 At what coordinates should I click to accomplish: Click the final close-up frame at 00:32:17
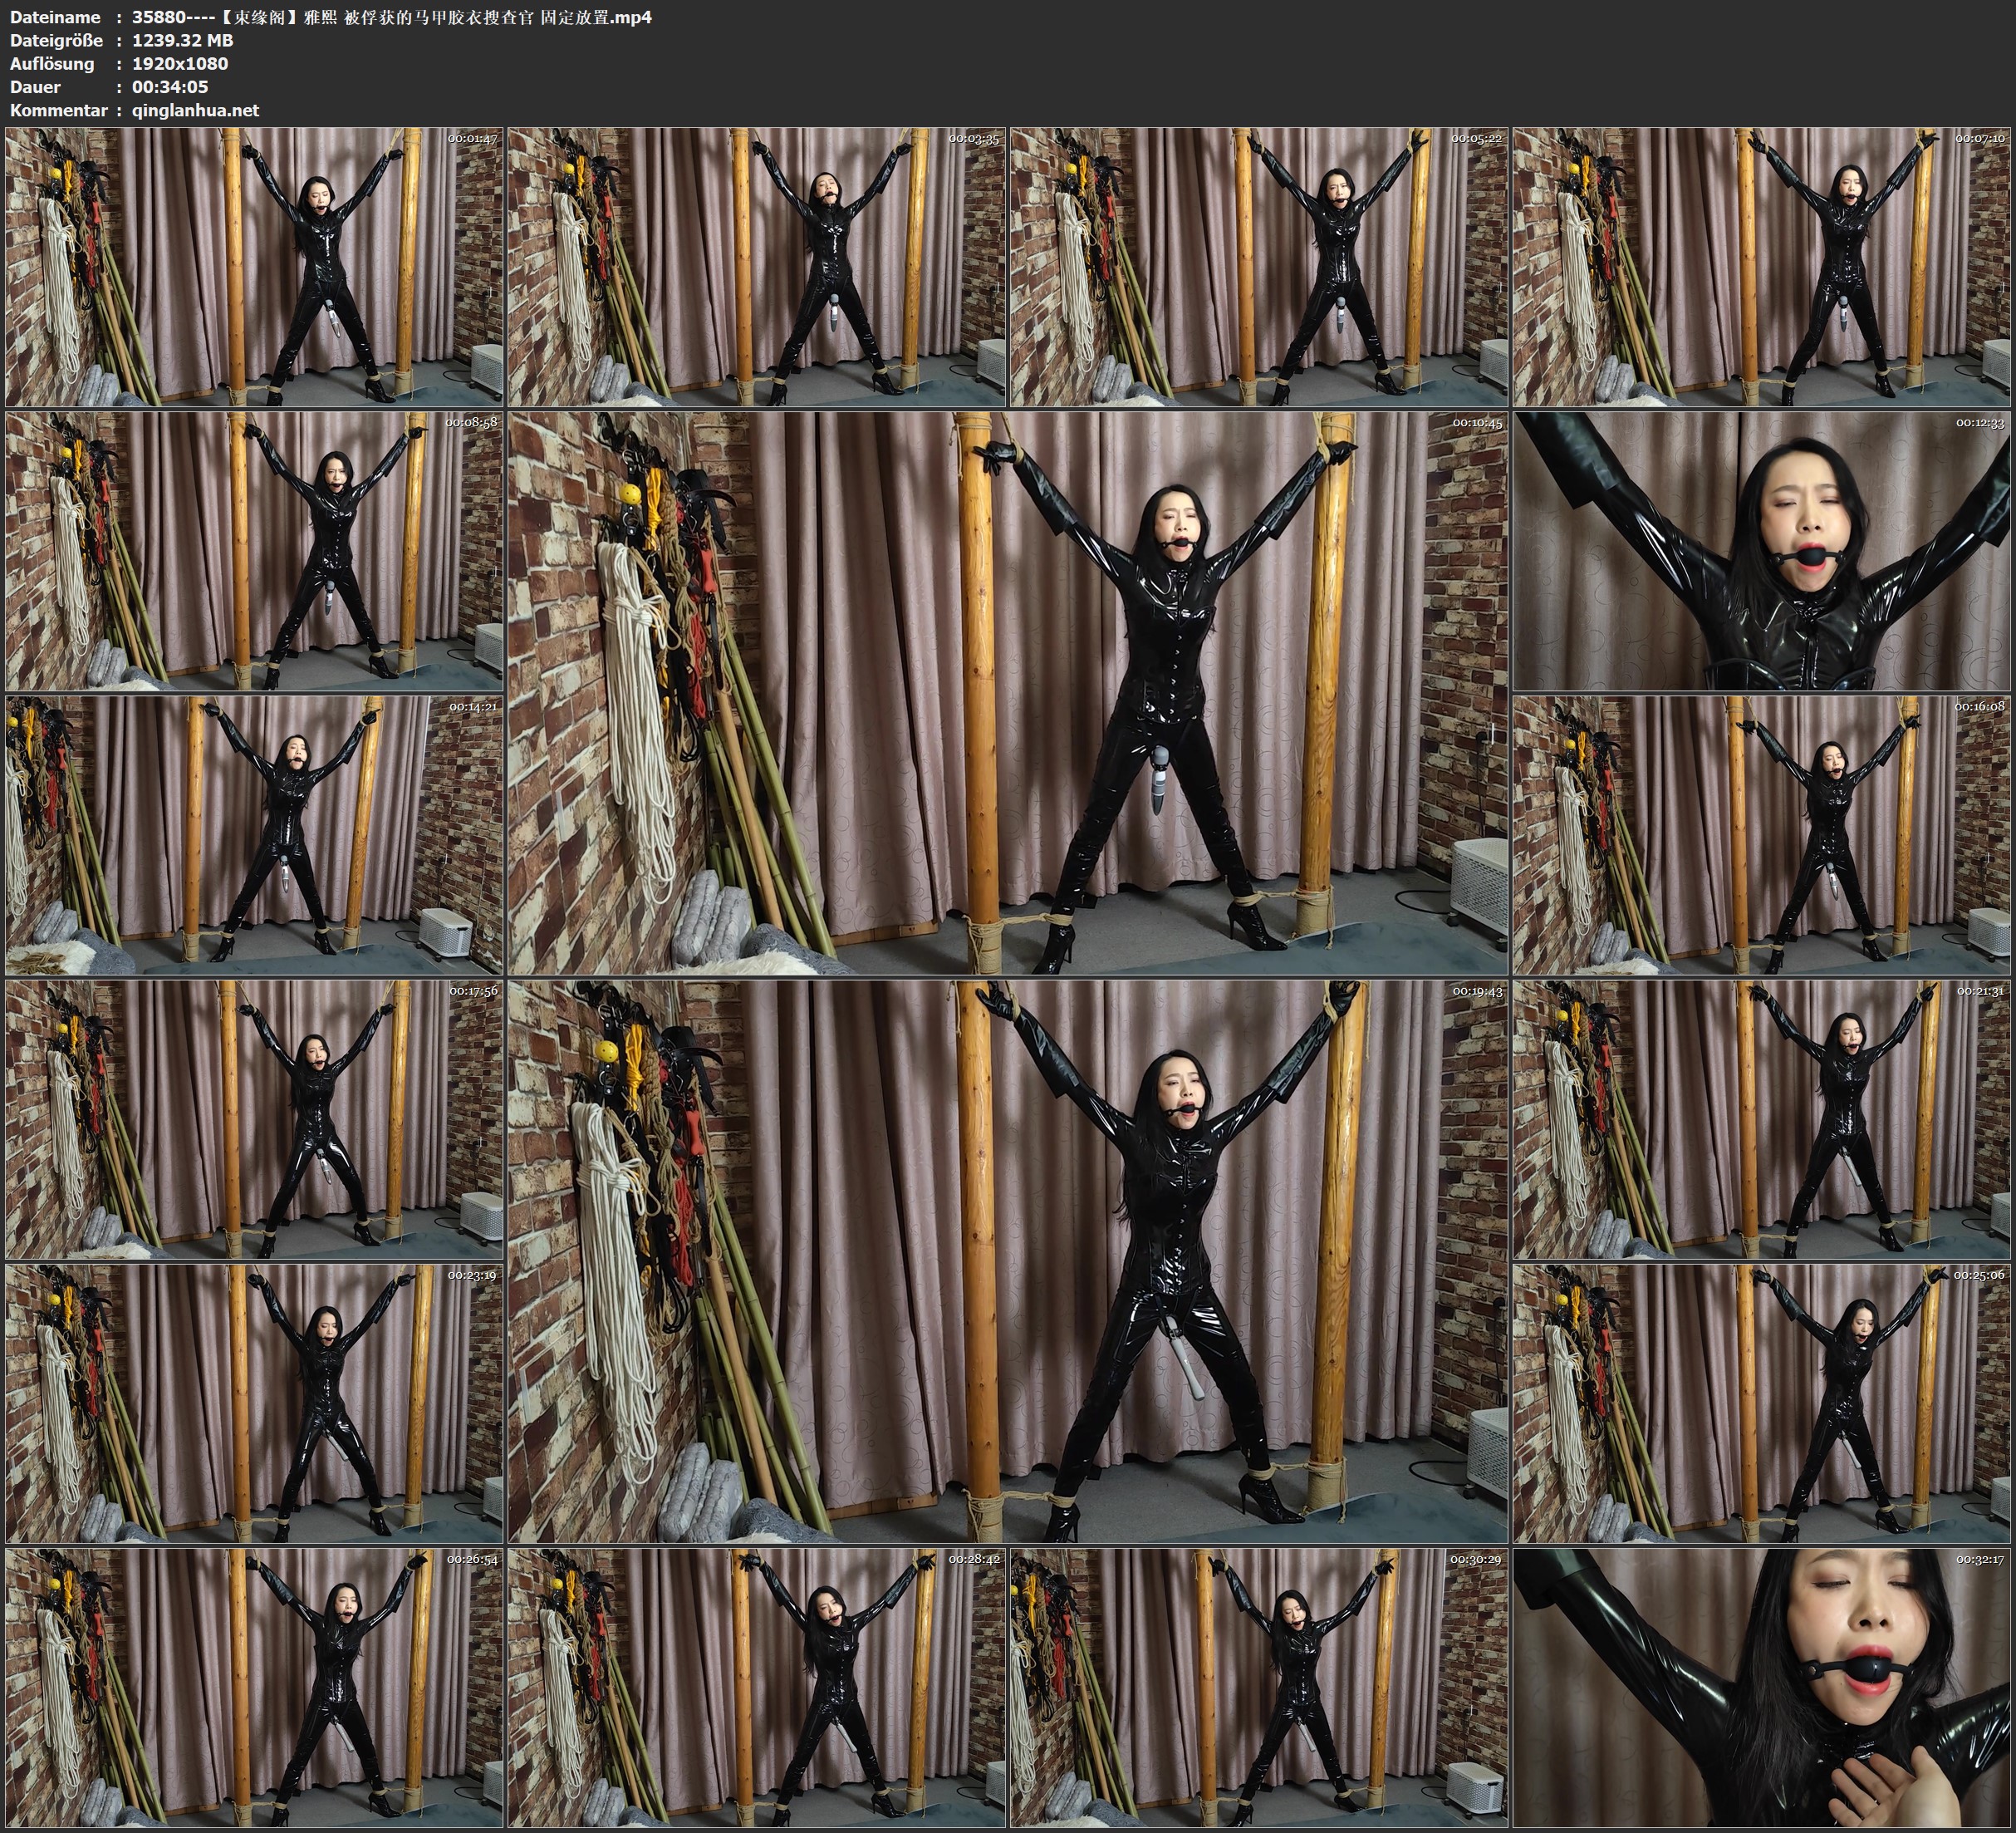[x=1762, y=1687]
